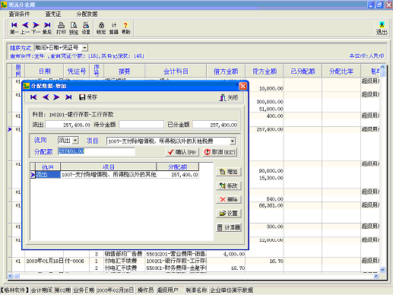Viewport: 393px width, 295px height.
Task: Go to next record in main toolbar
Action: click(36, 28)
